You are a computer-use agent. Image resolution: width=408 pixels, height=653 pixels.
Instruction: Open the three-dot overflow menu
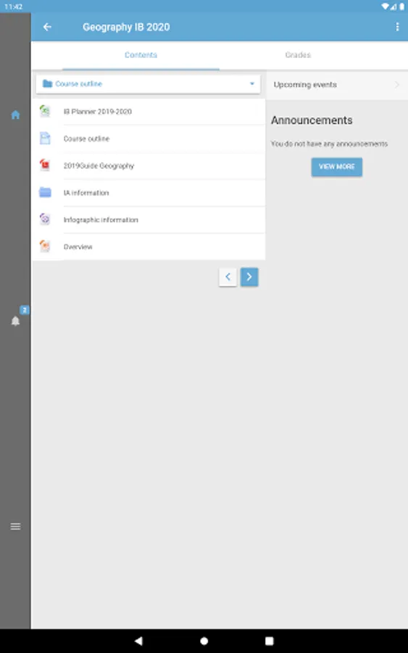click(x=397, y=27)
